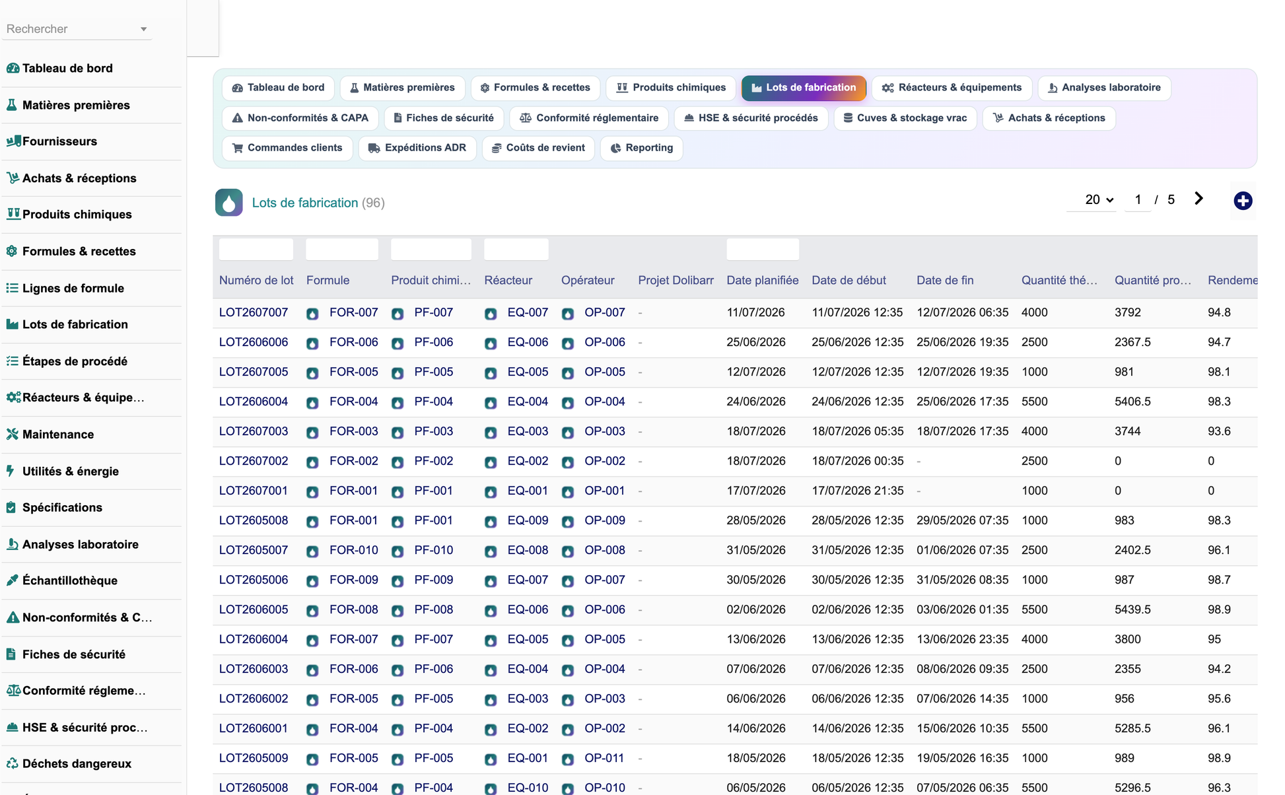Click the Numéro de lot filter field
Screen dimensions: 1285x795
tap(256, 250)
